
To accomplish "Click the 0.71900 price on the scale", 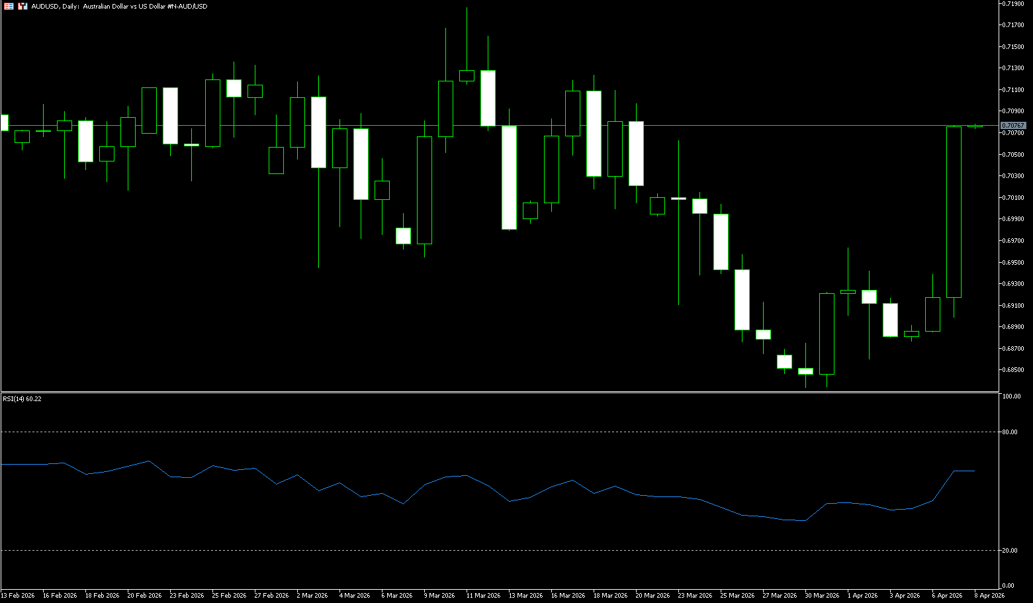I will click(x=1013, y=3).
